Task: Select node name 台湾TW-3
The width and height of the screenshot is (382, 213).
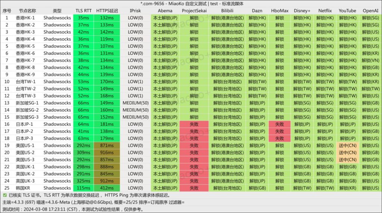Action: tap(26, 96)
